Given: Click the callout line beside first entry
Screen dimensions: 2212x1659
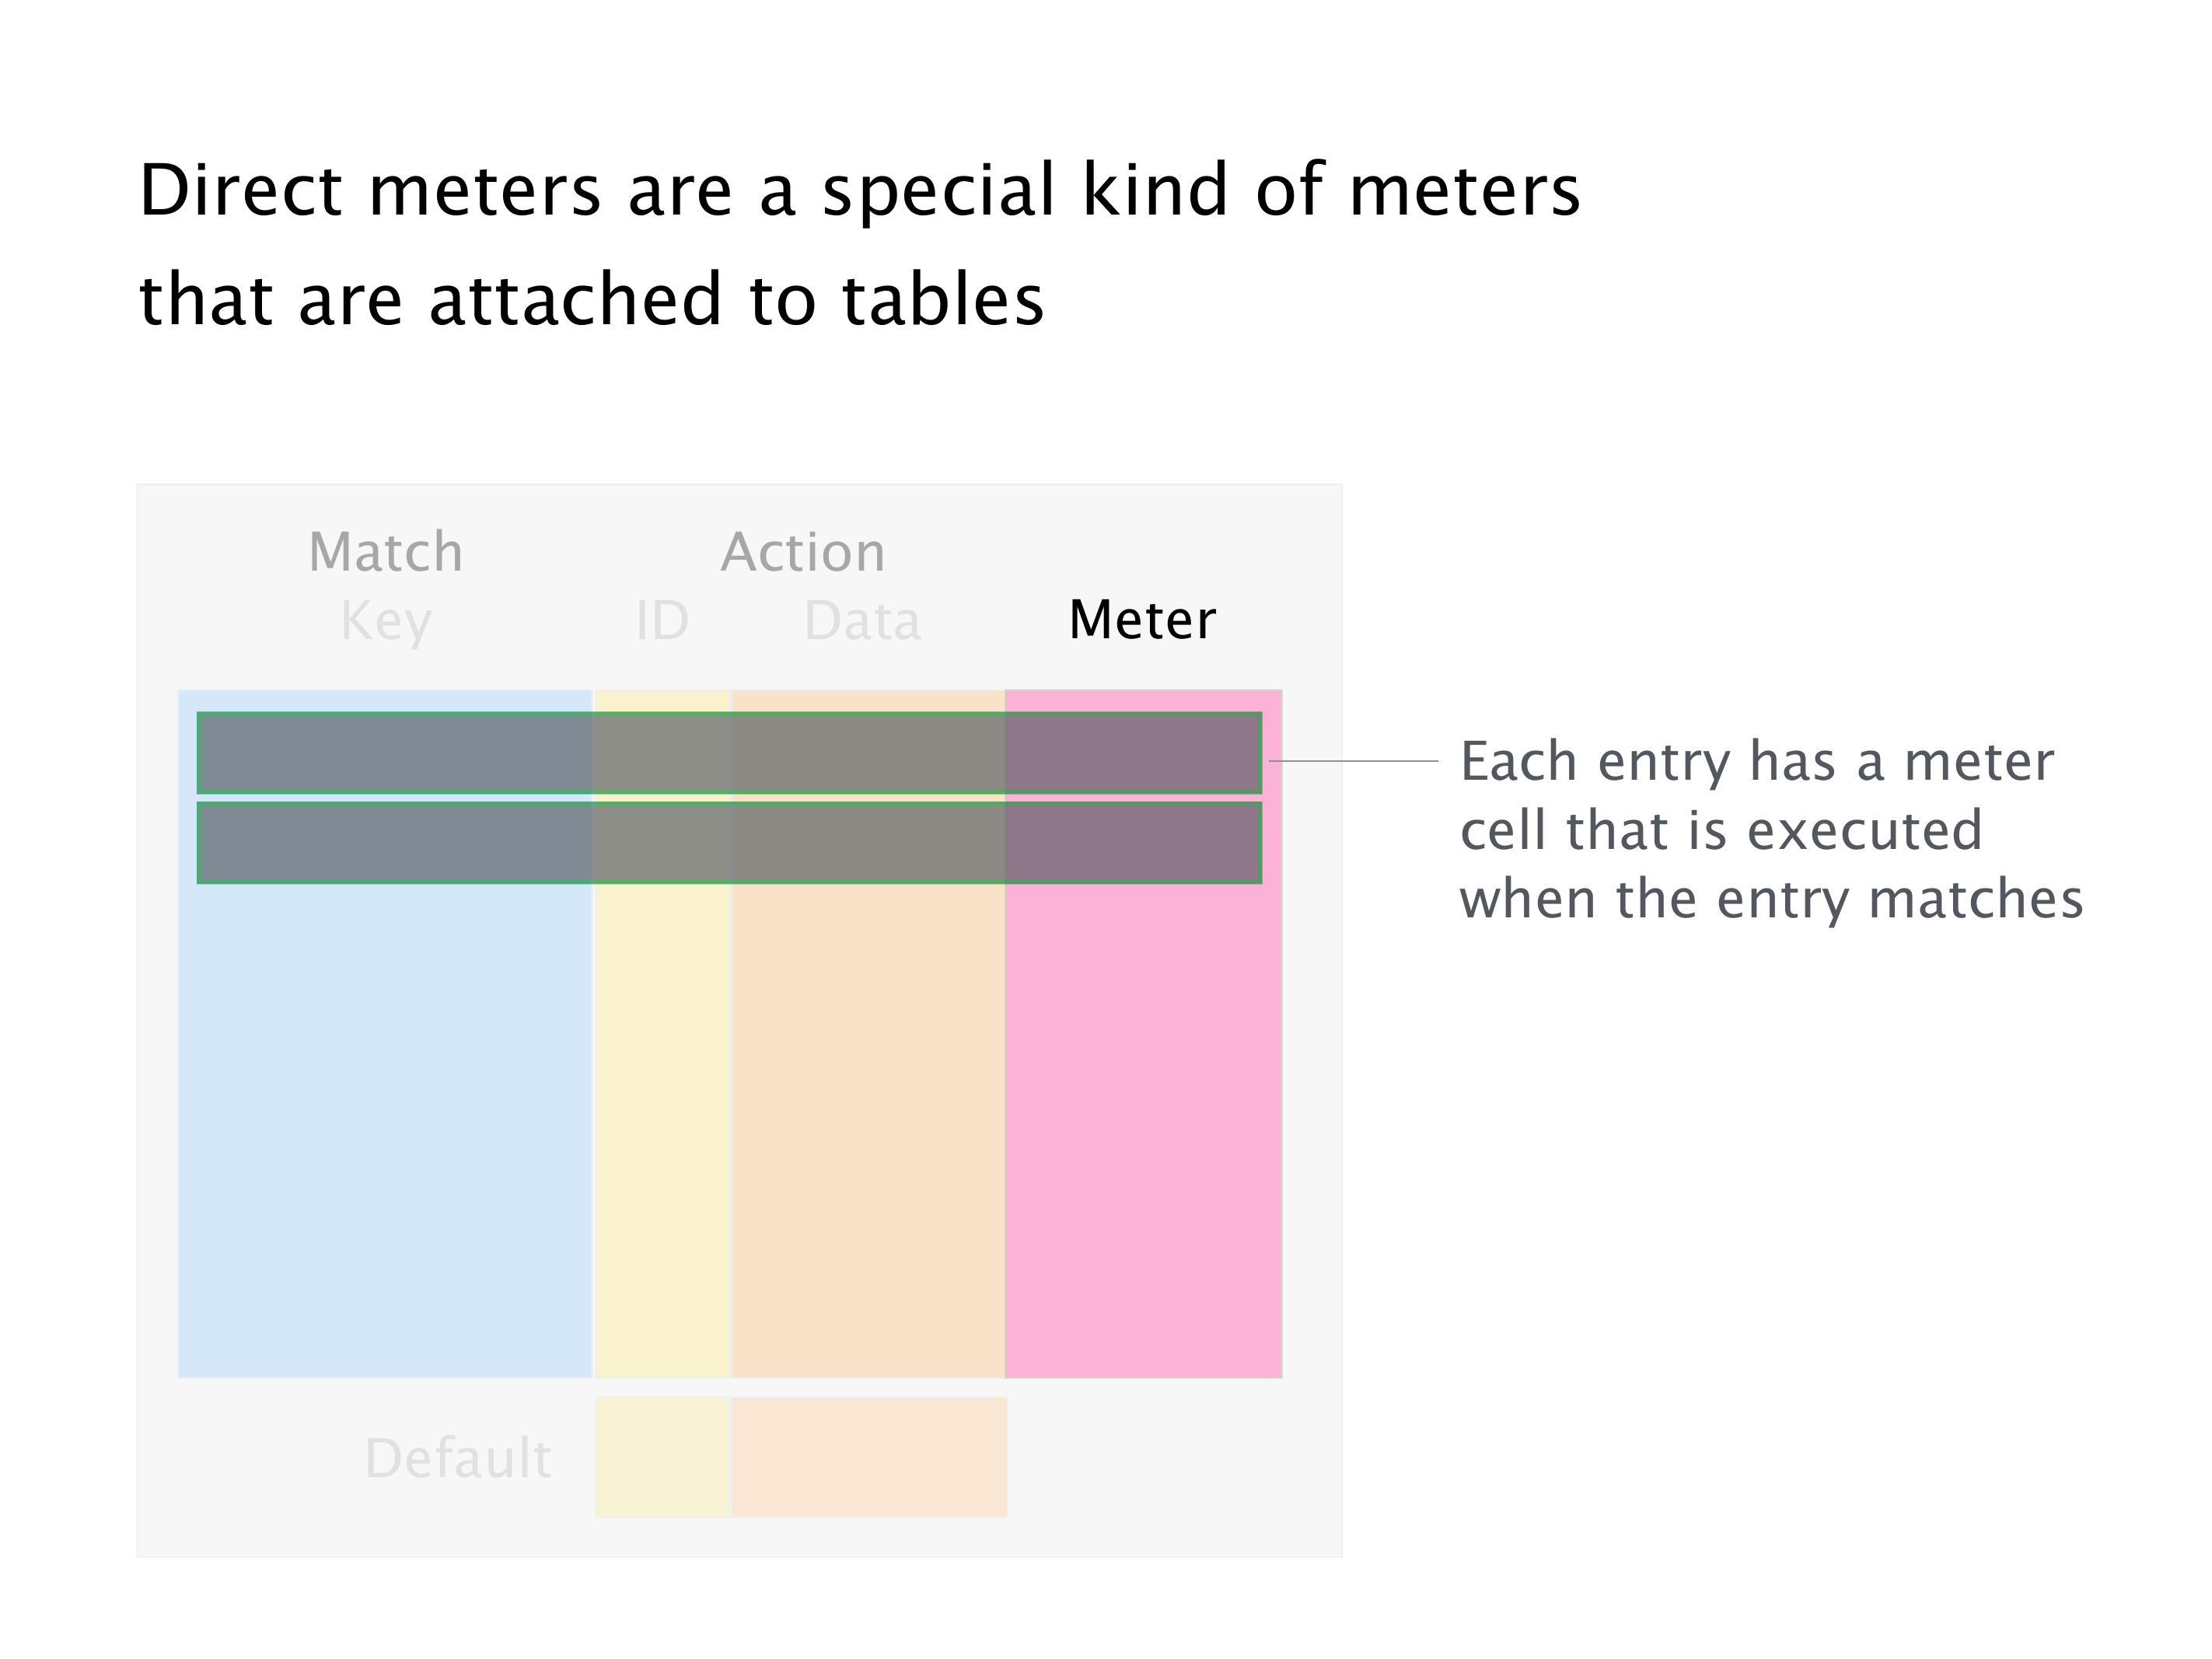Looking at the screenshot, I should click(1354, 761).
